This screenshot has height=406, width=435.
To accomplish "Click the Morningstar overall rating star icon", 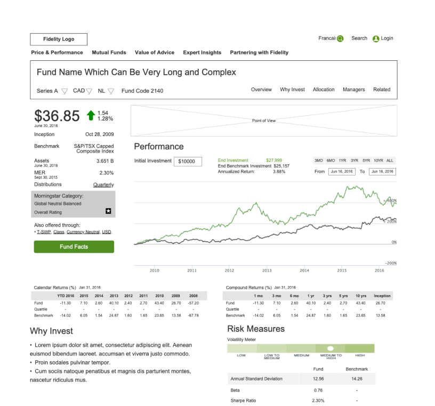I will click(x=108, y=212).
